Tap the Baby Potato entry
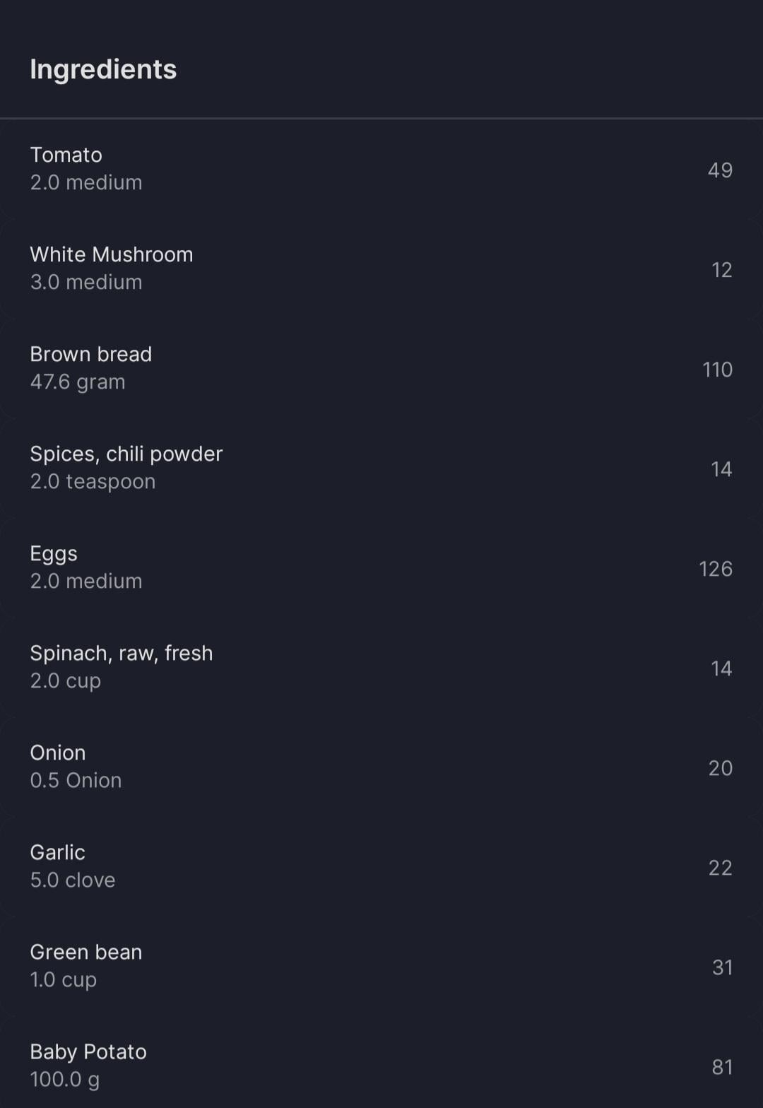The width and height of the screenshot is (763, 1108). [x=381, y=1062]
